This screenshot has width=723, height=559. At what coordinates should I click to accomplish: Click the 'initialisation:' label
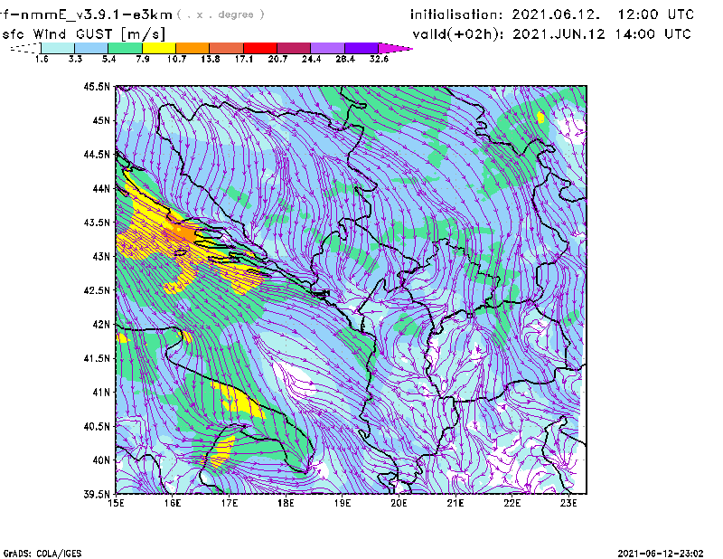pos(456,14)
